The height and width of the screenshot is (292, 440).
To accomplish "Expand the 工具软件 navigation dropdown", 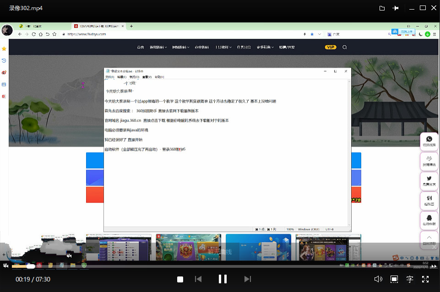I will tap(223, 47).
